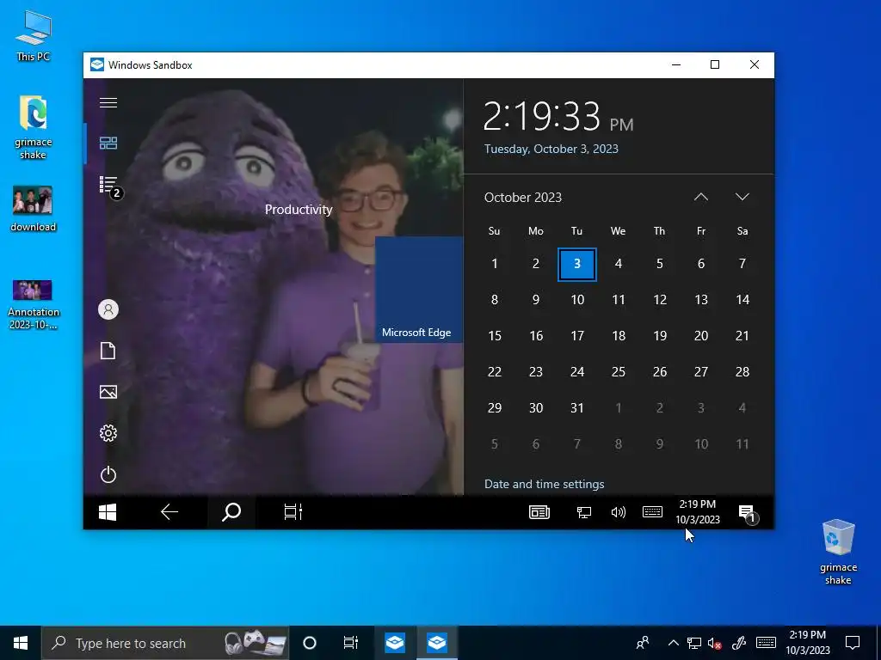Open the all apps list icon
The image size is (881, 660).
coord(110,186)
